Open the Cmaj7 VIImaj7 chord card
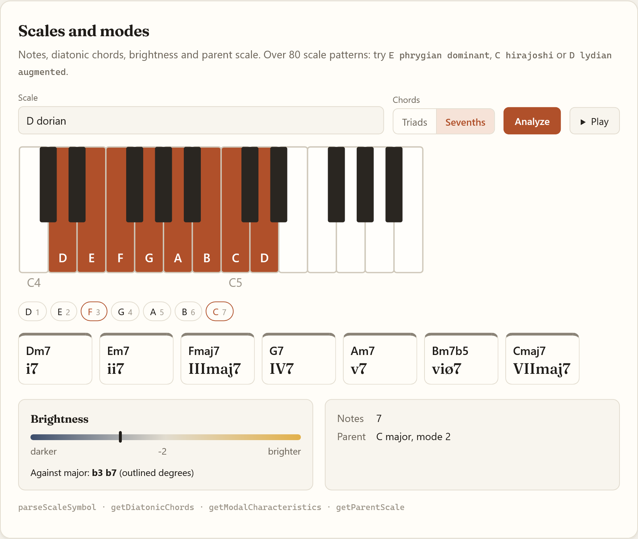This screenshot has width=638, height=539. tap(542, 359)
